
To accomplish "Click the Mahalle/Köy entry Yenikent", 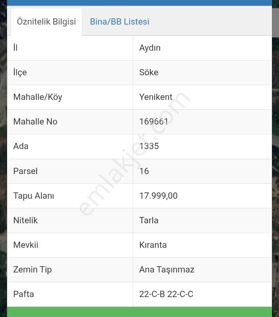I will [x=156, y=97].
